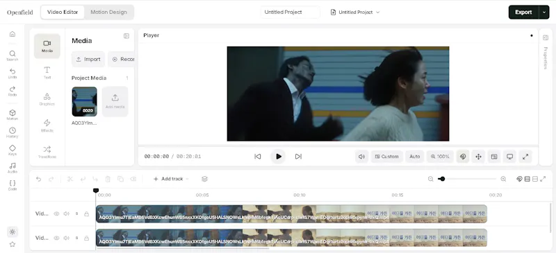Select the Effects panel tab

point(47,125)
